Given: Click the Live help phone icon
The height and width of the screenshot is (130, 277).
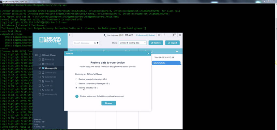Looking at the screenshot, I should pyautogui.click(x=105, y=35).
